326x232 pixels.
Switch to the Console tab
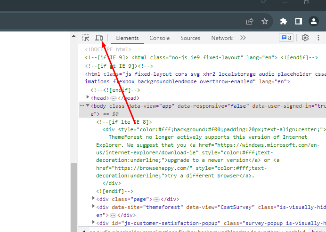coord(159,38)
